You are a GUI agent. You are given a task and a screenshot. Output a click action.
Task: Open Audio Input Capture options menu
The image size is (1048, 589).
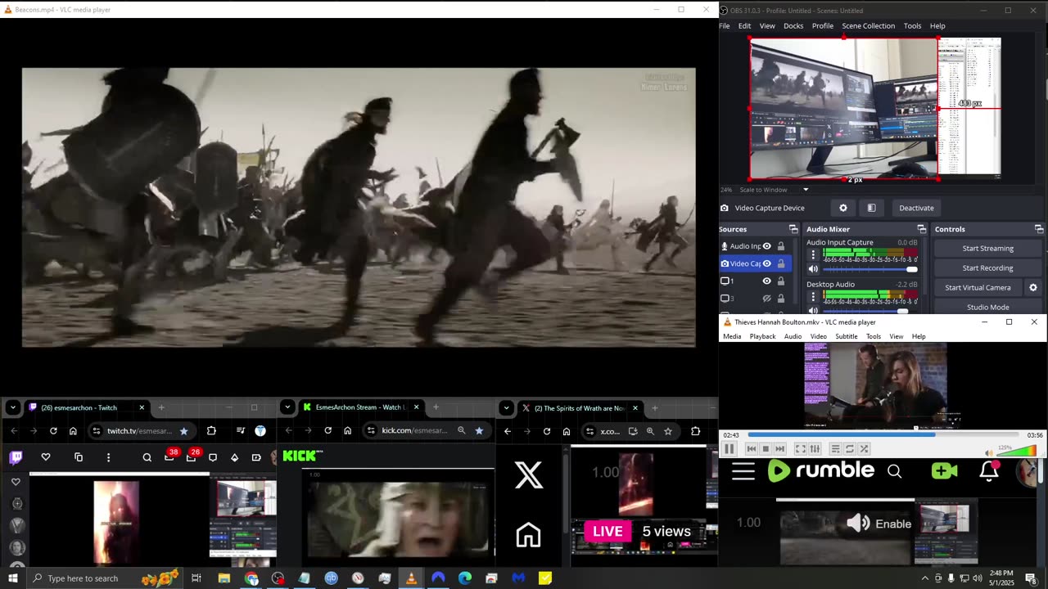(813, 254)
